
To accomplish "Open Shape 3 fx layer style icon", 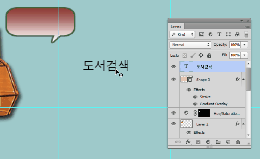I will click(x=237, y=79).
